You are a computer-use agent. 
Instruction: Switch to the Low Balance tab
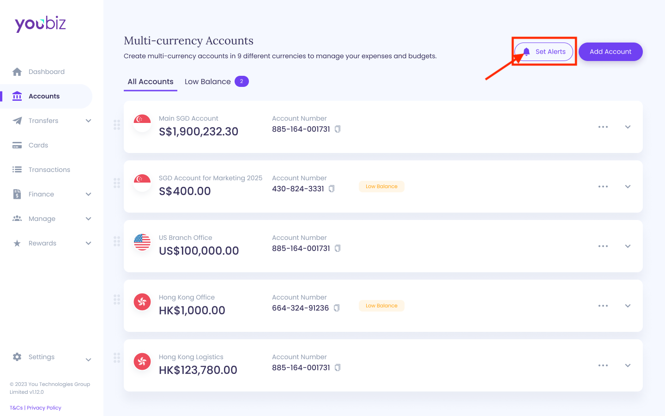click(x=208, y=81)
